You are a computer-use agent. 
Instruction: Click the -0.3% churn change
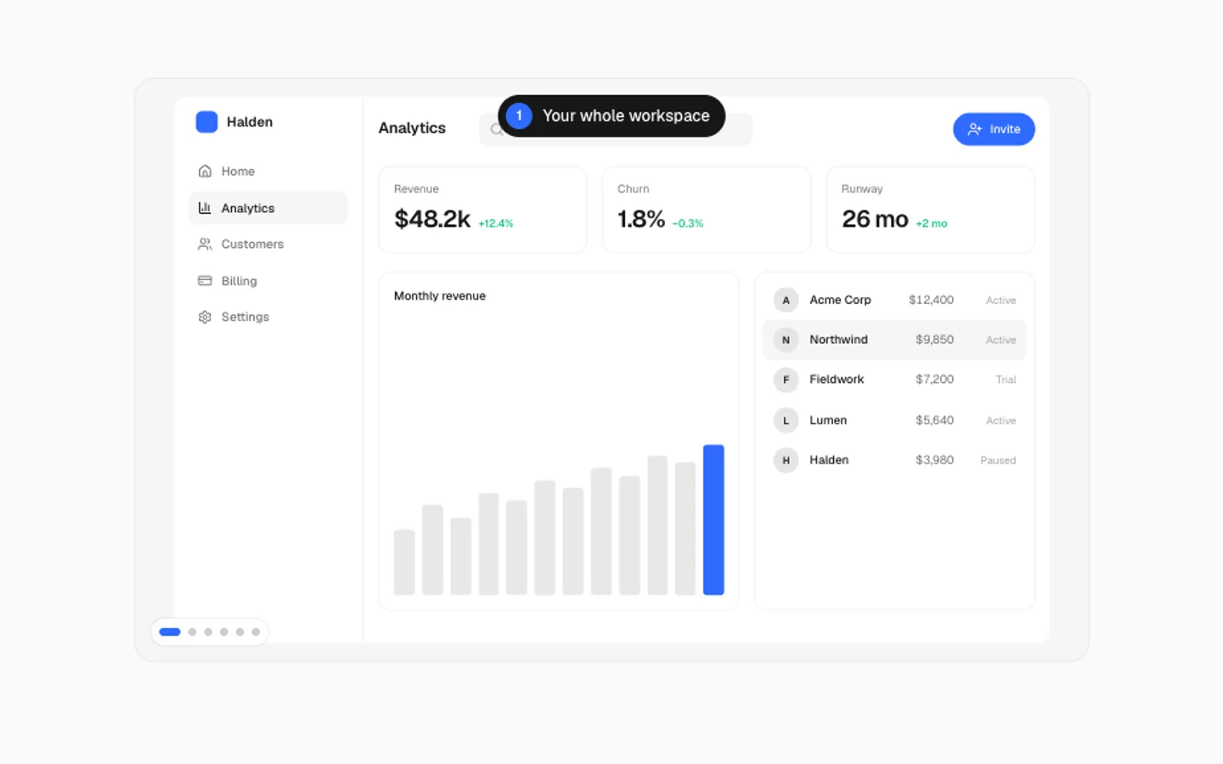(688, 223)
